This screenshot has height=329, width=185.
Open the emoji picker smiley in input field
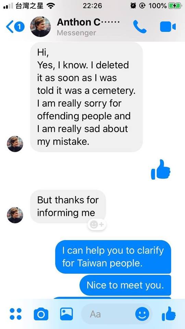pyautogui.click(x=142, y=314)
